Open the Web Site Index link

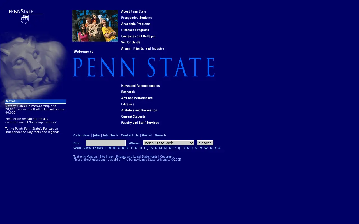[x=88, y=148]
